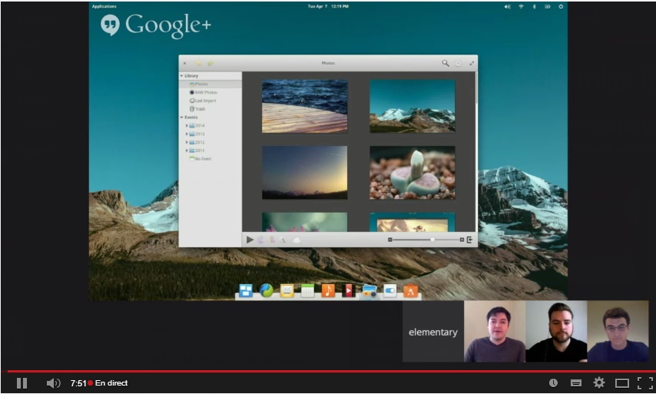Click the search magnifier in Photos toolbar

pyautogui.click(x=446, y=63)
